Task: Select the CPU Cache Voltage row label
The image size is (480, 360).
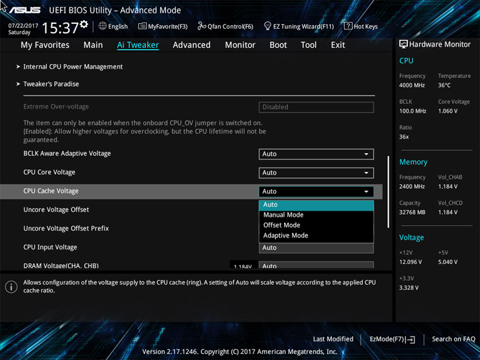Action: click(51, 191)
